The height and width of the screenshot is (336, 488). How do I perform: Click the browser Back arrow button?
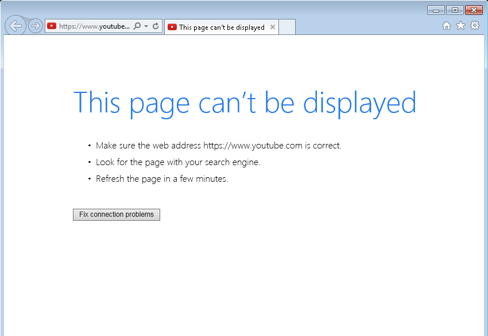tap(15, 26)
